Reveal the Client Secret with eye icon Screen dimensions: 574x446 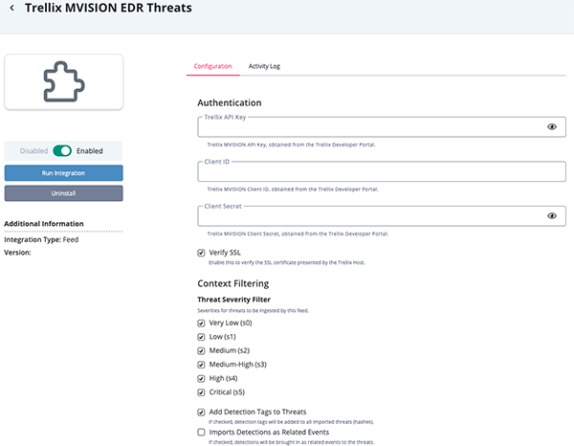[x=552, y=215]
